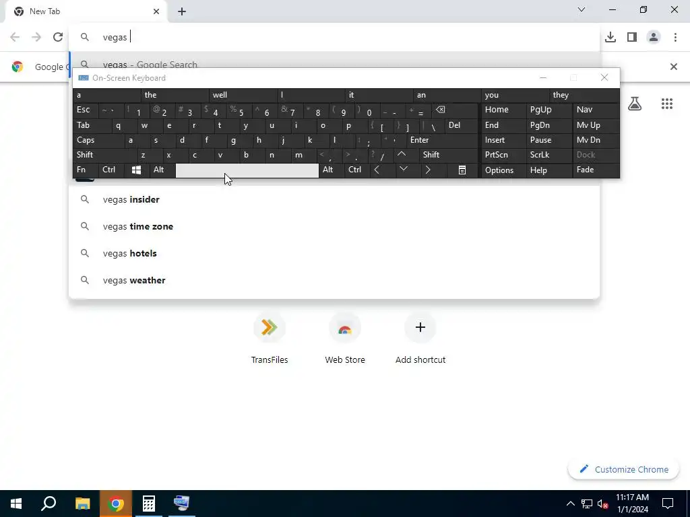Toggle Chrome side panel icon
The image size is (690, 517).
point(632,38)
